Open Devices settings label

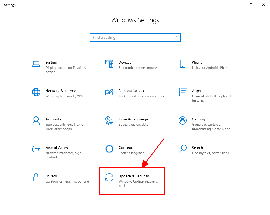pyautogui.click(x=125, y=62)
